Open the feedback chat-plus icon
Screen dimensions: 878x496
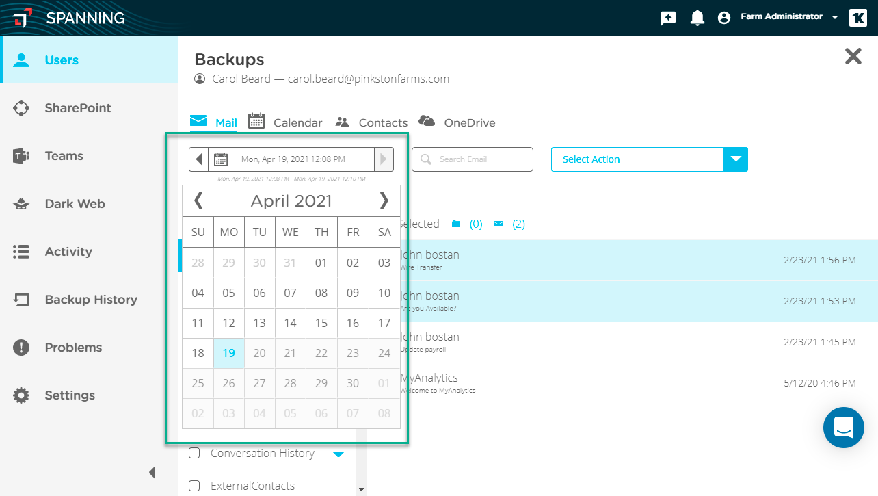[x=668, y=18]
